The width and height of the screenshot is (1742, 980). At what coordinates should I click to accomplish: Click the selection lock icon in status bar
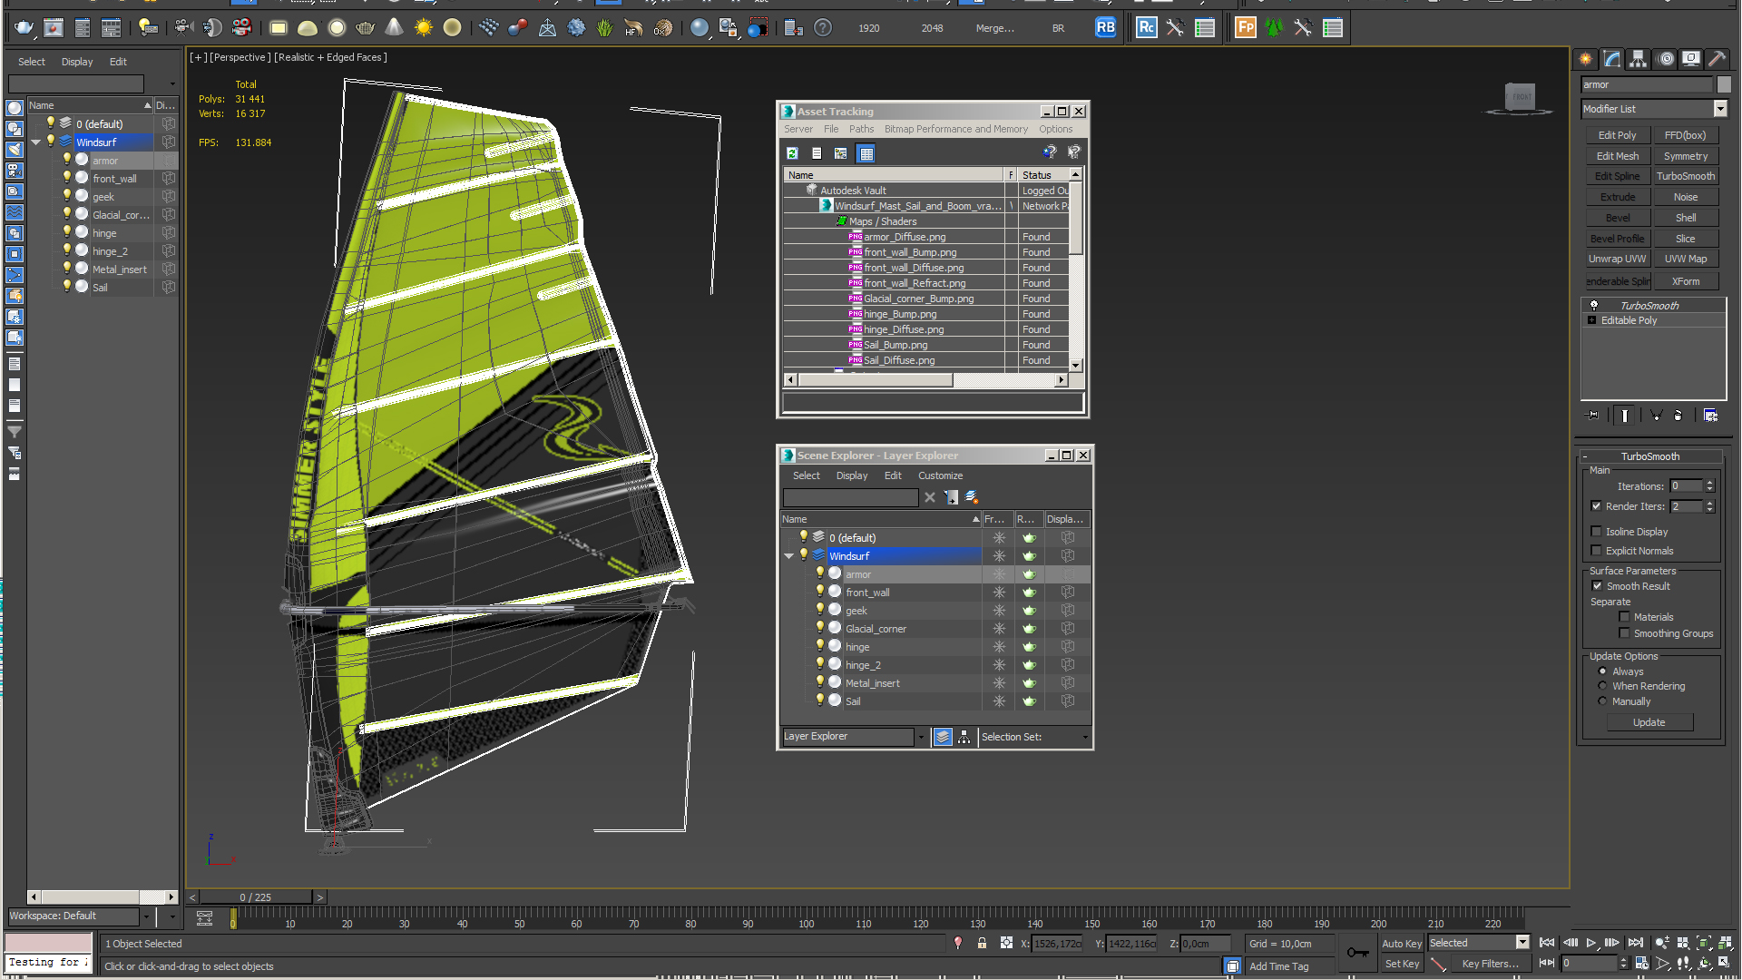point(982,943)
